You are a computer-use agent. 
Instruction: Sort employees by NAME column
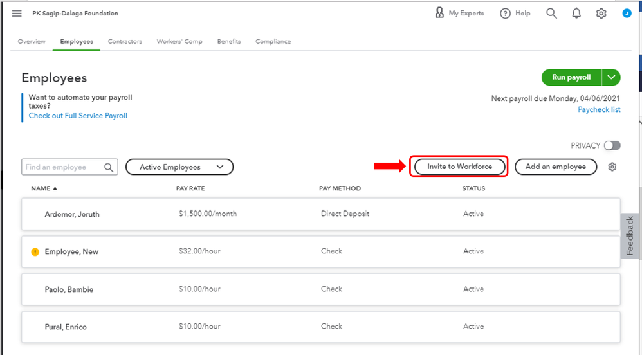[44, 188]
